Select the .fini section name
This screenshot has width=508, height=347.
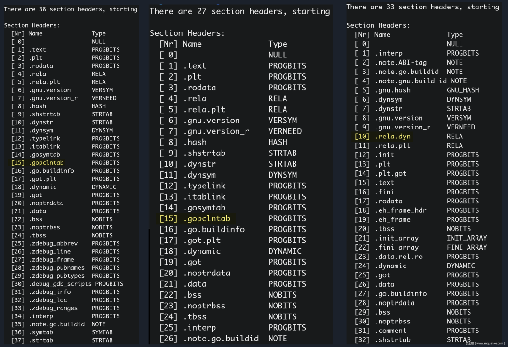[x=385, y=192]
